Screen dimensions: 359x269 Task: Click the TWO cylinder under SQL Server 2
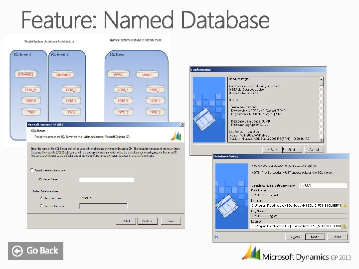tap(71, 112)
